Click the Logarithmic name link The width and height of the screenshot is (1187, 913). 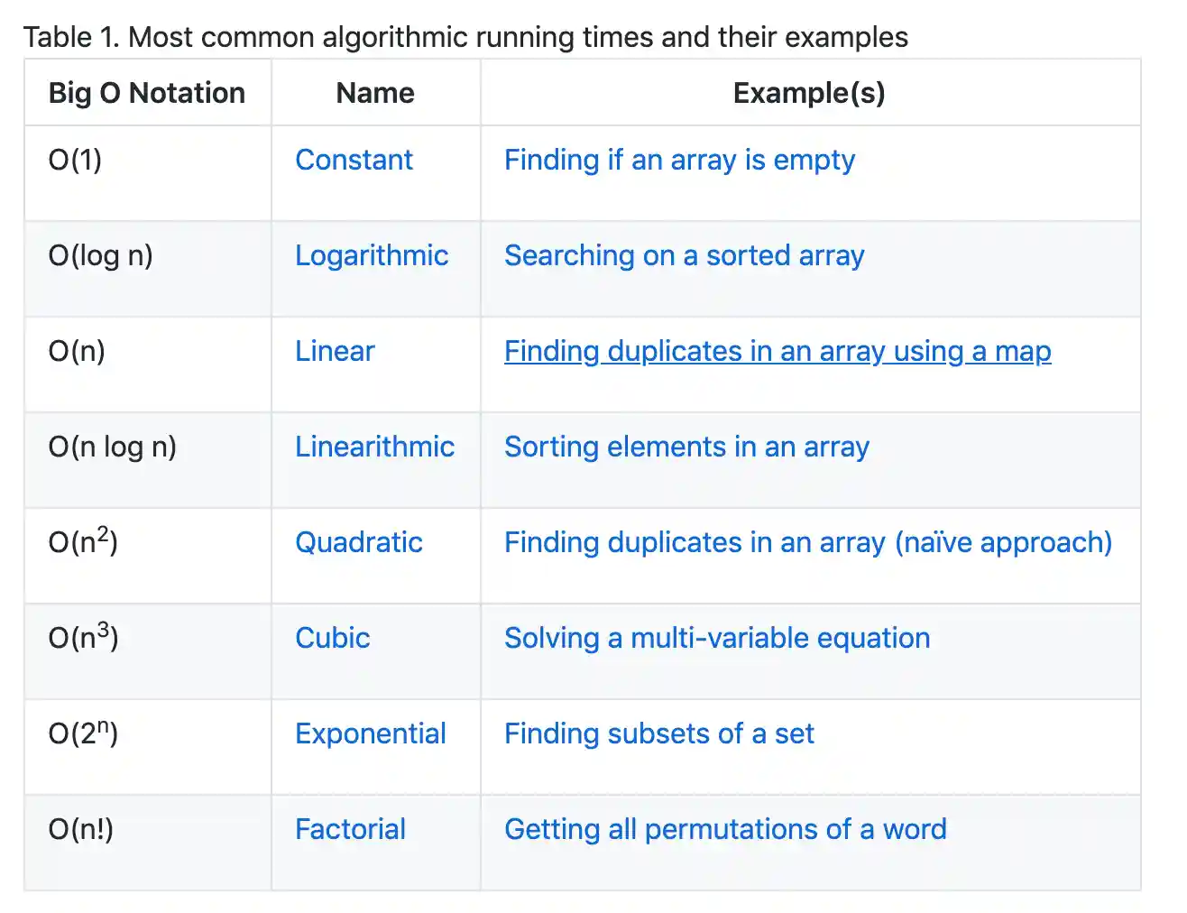tap(371, 255)
